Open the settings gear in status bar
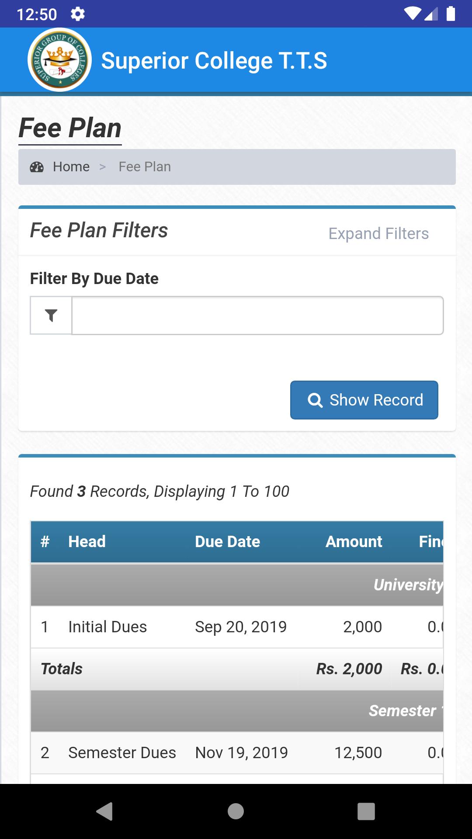This screenshot has width=472, height=839. point(78,14)
